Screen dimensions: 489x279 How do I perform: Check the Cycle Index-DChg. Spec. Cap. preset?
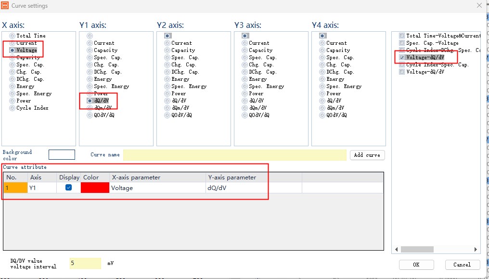[402, 50]
